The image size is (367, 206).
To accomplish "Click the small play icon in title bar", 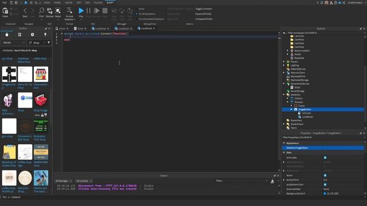I will (x=26, y=2).
